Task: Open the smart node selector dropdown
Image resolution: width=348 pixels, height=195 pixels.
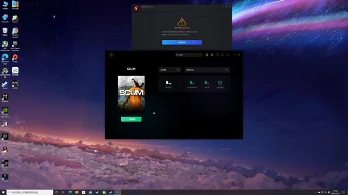Action: pyautogui.click(x=207, y=70)
